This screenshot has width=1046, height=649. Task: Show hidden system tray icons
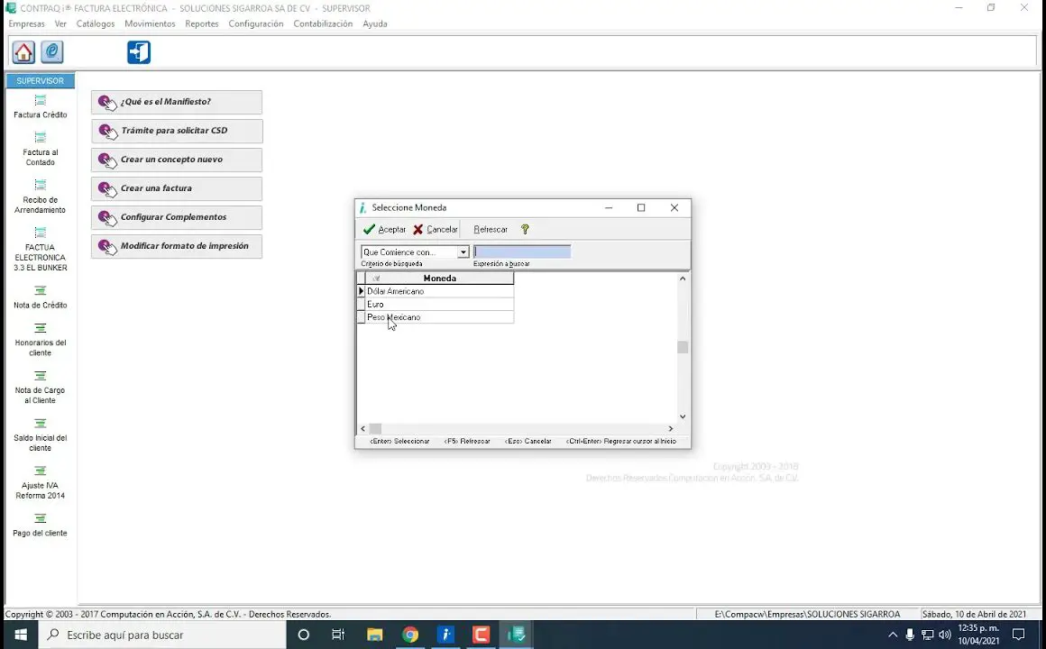[893, 635]
